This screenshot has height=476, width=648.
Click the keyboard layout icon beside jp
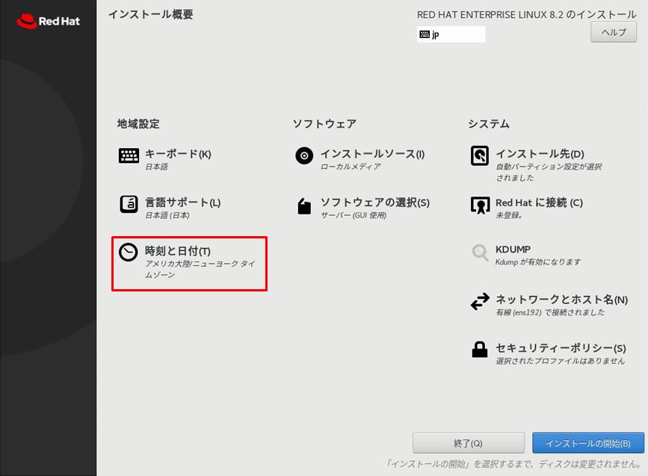(x=425, y=34)
